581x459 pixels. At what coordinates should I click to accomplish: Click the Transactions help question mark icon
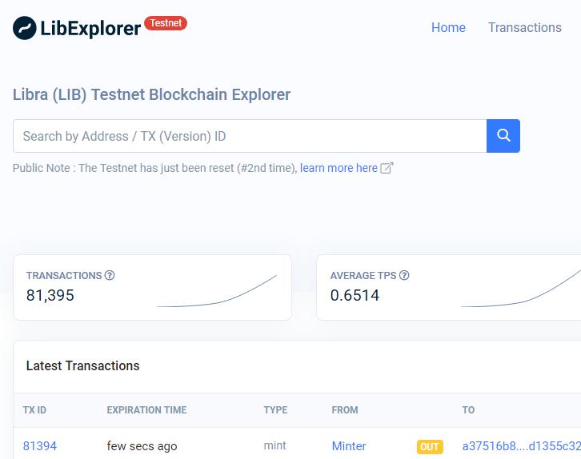click(x=110, y=275)
